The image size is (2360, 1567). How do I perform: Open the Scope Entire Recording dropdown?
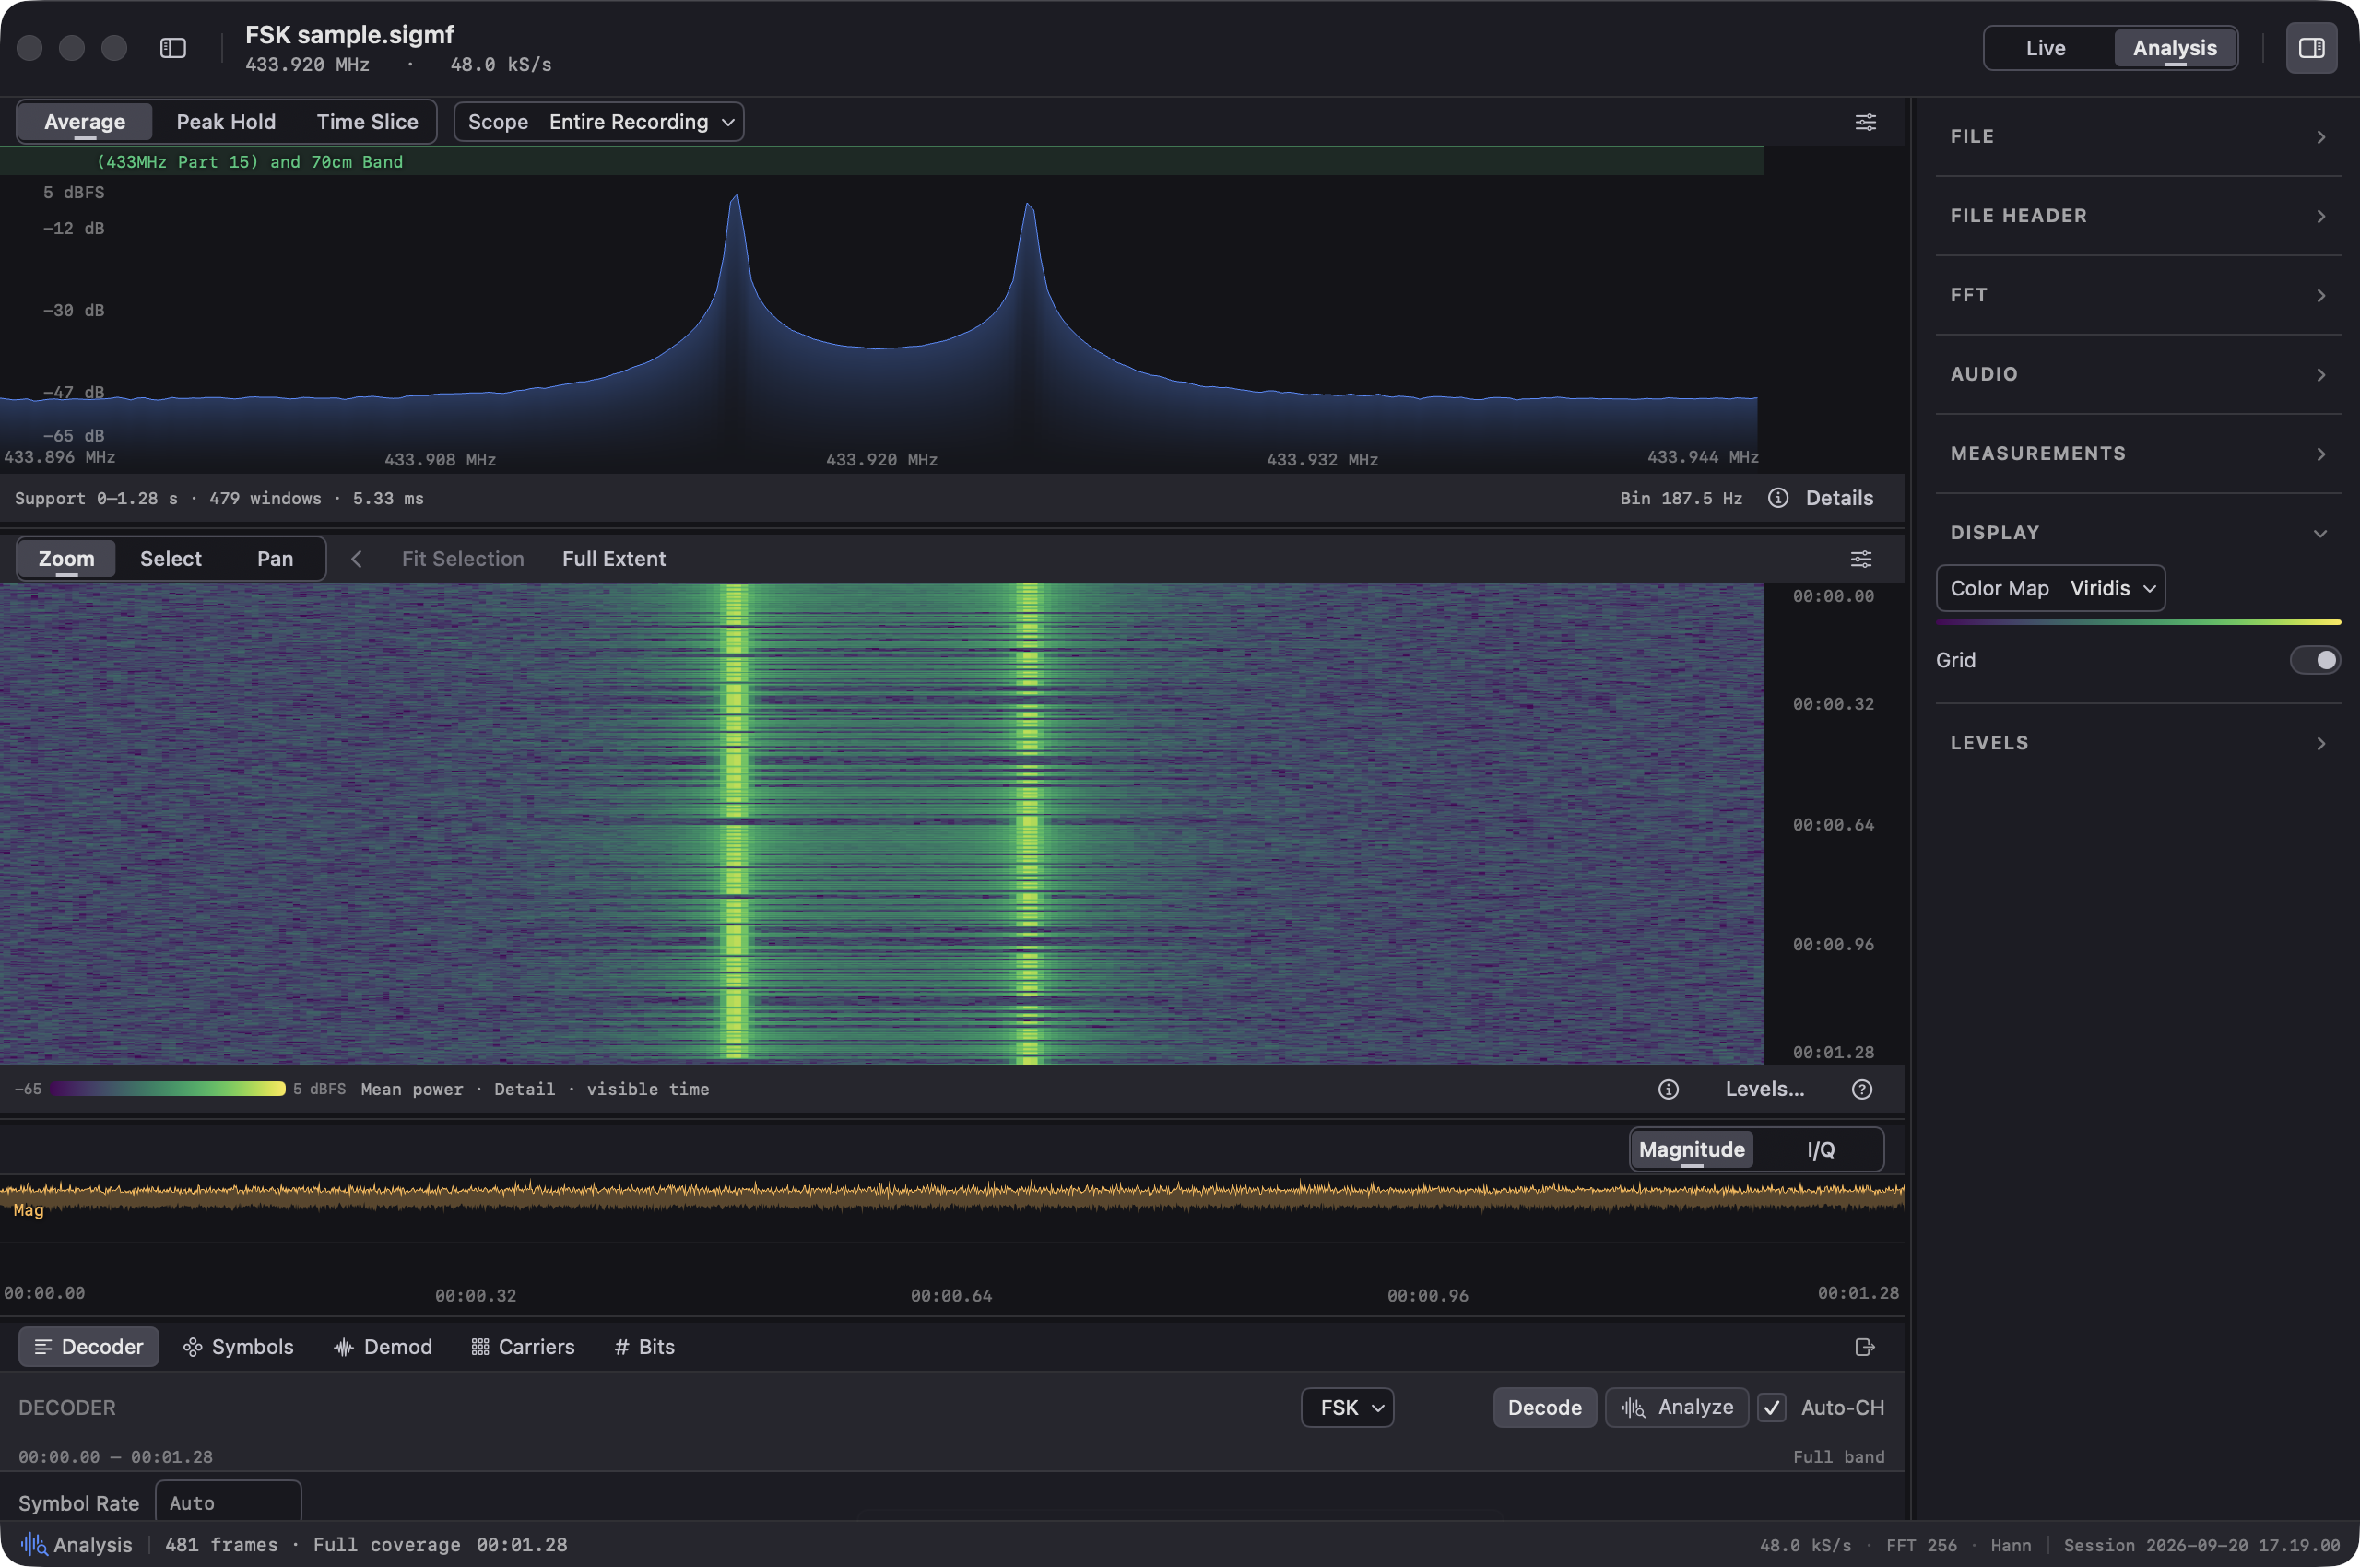tap(598, 122)
